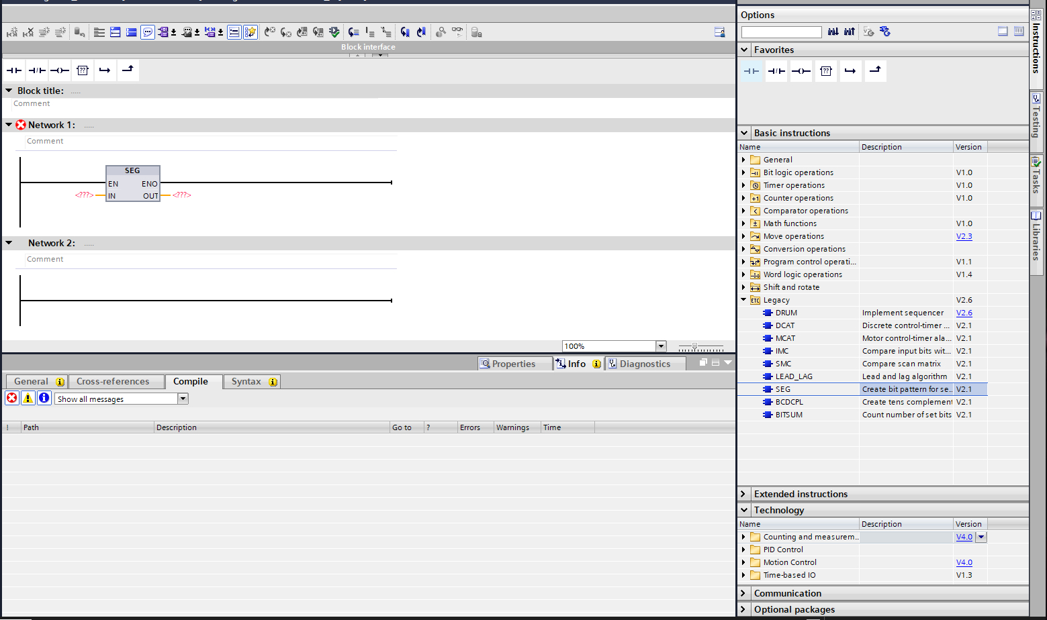This screenshot has height=620, width=1047.
Task: Open the Show all messages dropdown
Action: (183, 399)
